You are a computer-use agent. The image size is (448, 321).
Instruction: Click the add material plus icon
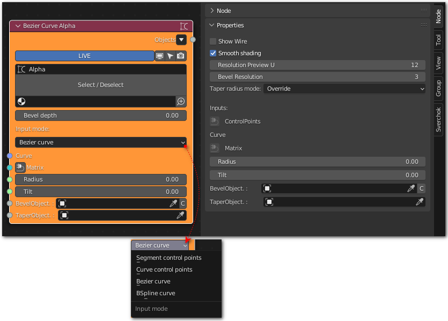pos(181,101)
